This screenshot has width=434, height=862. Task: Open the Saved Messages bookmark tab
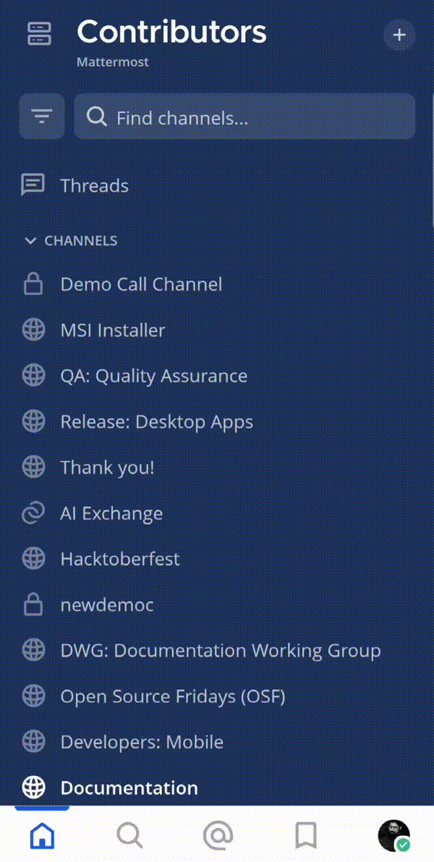click(306, 836)
